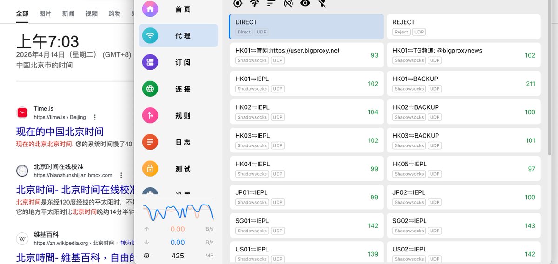
Task: Open the 订阅 subscriptions sidebar item
Action: [178, 62]
